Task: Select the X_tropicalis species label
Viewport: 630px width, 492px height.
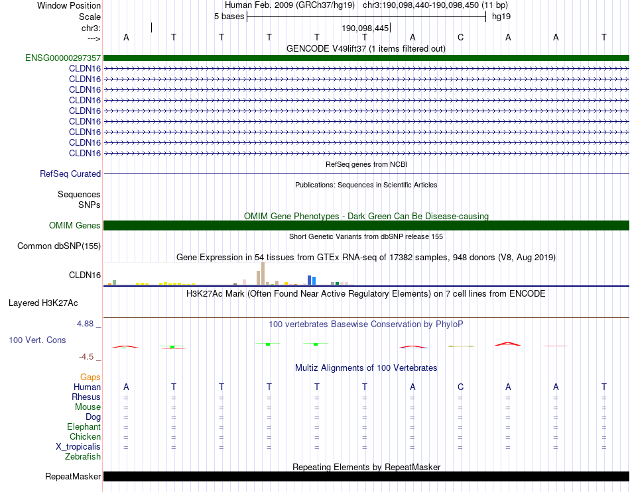Action: [78, 447]
